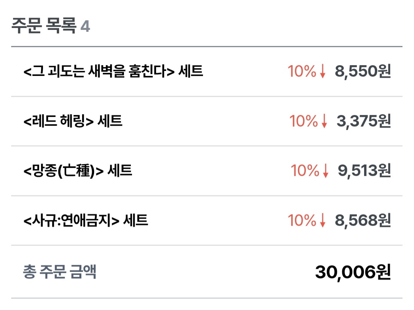
Task: Click the 주문 목록 heading
Action: click(x=44, y=27)
